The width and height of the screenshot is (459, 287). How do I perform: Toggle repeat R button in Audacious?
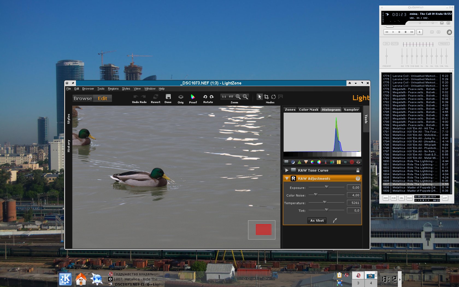click(x=439, y=32)
